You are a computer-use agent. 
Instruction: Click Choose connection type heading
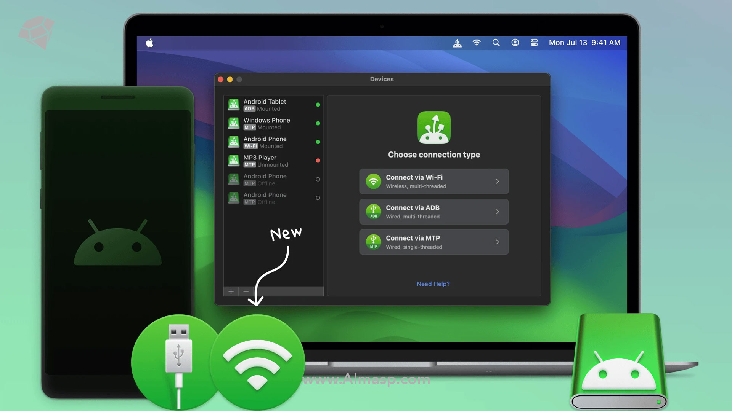[434, 155]
